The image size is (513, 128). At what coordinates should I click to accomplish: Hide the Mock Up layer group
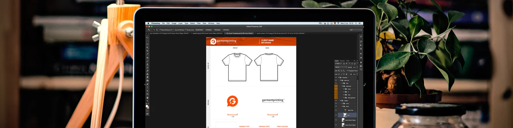[x=336, y=80]
